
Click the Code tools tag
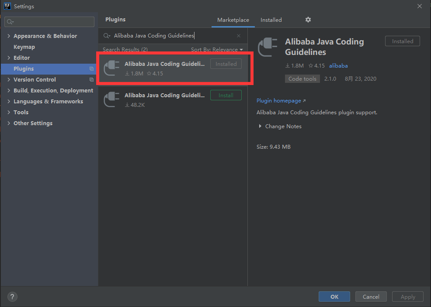click(302, 78)
